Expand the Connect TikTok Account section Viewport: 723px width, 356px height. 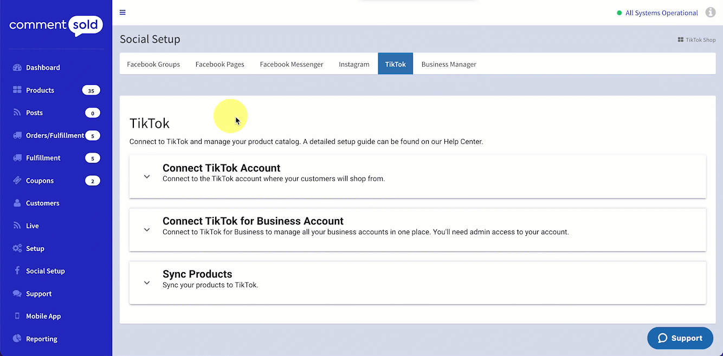click(147, 176)
